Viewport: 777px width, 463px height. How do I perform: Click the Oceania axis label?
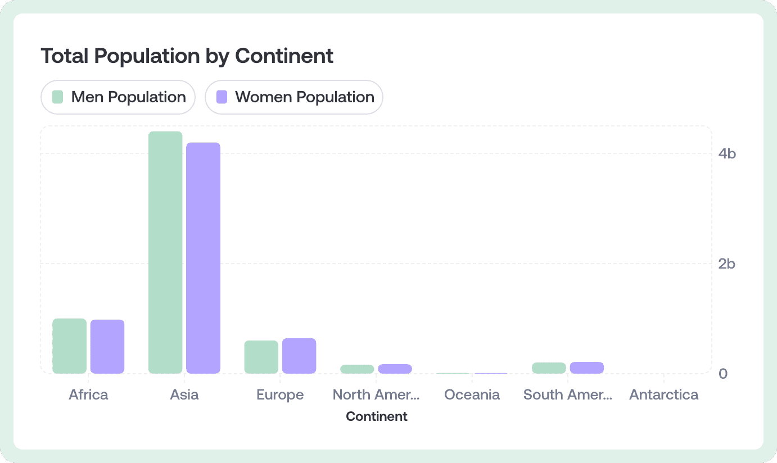point(472,394)
